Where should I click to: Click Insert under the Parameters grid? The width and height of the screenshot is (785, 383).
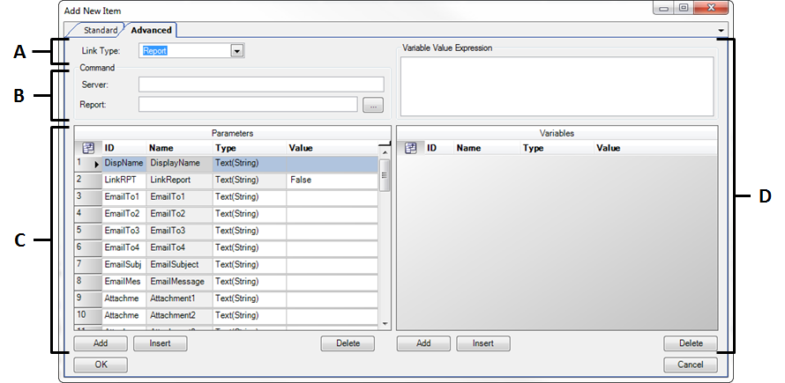[x=160, y=343]
